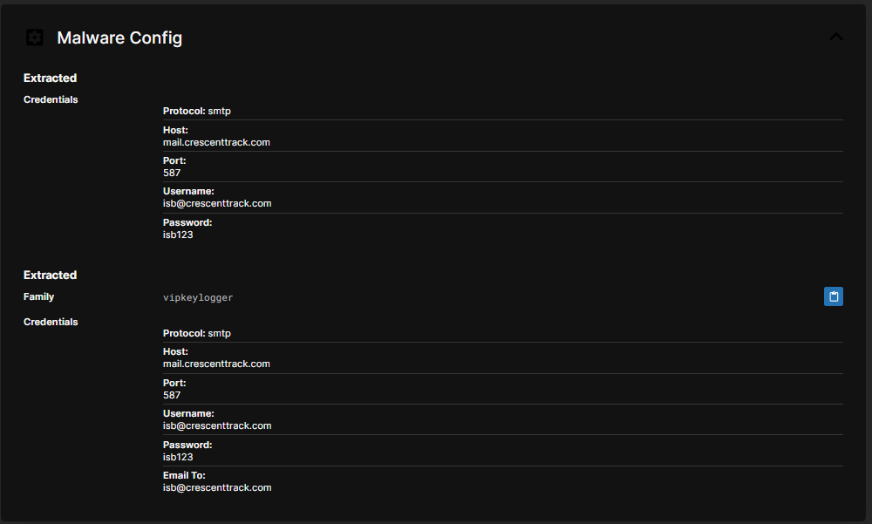The image size is (872, 524).
Task: Click the Malware Config gear icon
Action: pos(34,37)
